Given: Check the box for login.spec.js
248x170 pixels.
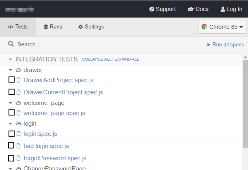Looking at the screenshot, I should [x=11, y=133].
